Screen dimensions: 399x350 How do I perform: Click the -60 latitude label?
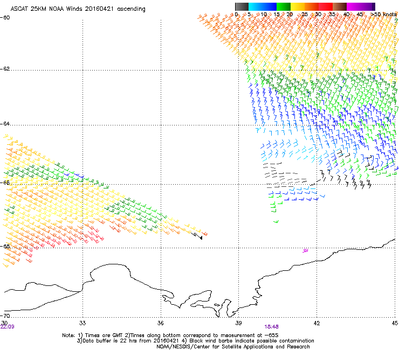5,18
